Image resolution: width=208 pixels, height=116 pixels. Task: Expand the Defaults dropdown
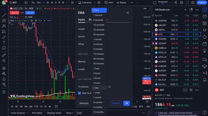pyautogui.click(x=85, y=103)
